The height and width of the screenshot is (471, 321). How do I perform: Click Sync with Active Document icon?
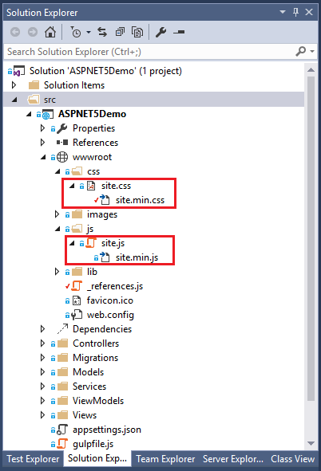click(x=102, y=32)
